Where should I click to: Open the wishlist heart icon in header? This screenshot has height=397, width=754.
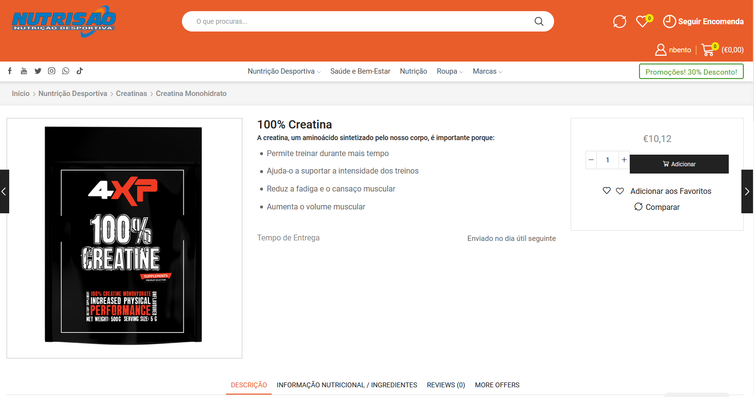[x=642, y=21]
